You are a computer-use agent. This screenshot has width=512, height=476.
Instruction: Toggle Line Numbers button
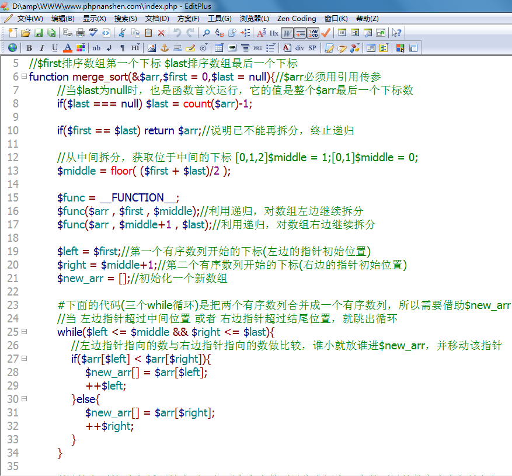[313, 33]
